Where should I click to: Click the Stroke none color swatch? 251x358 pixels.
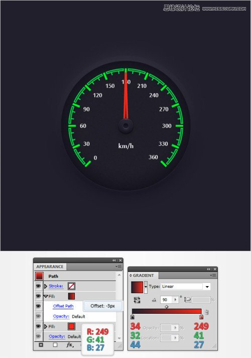point(71,286)
